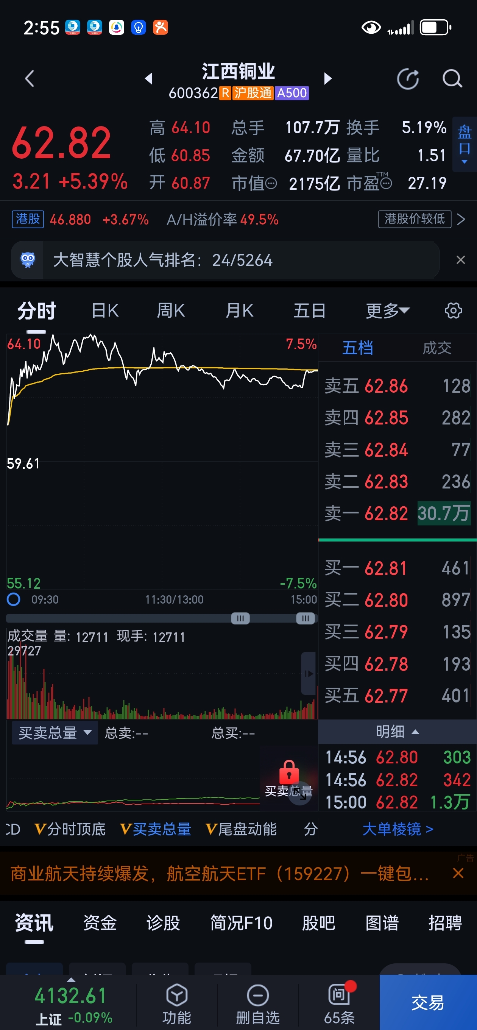Tap the 买一 62.81 row
Screen dimensions: 477x1030
tap(397, 568)
